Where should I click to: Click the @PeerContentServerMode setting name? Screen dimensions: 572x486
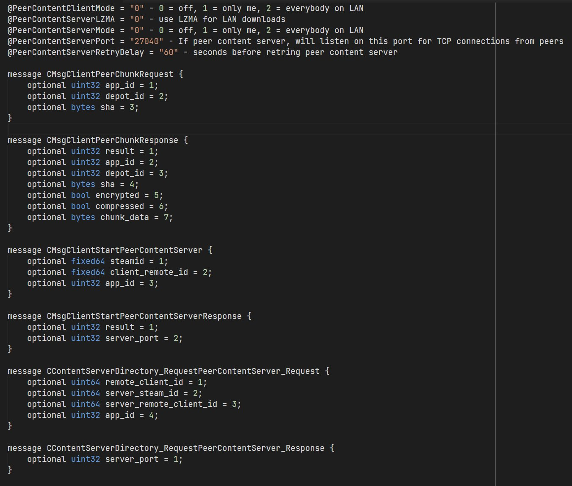(x=61, y=30)
